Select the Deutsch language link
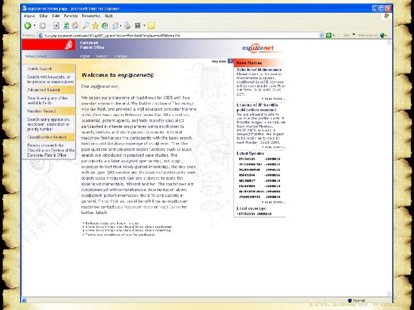Screen dimensions: 414x310 click(102, 56)
